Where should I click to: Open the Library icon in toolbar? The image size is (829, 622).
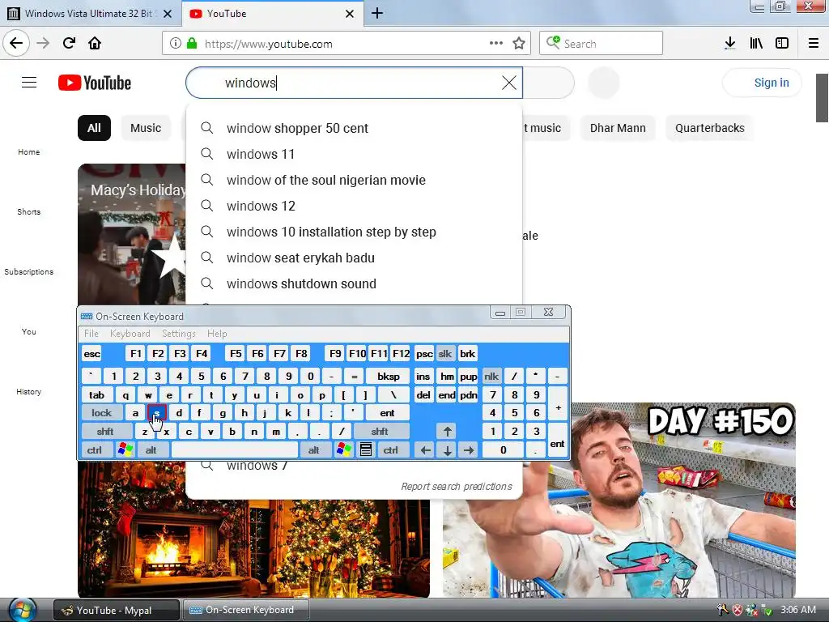coord(756,44)
